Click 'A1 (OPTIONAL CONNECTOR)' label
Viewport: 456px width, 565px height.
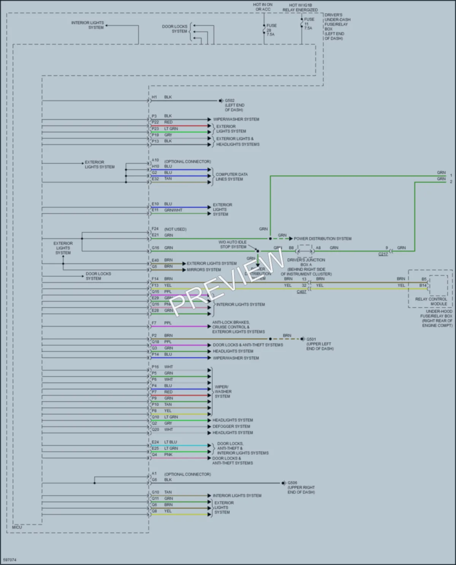181,474
